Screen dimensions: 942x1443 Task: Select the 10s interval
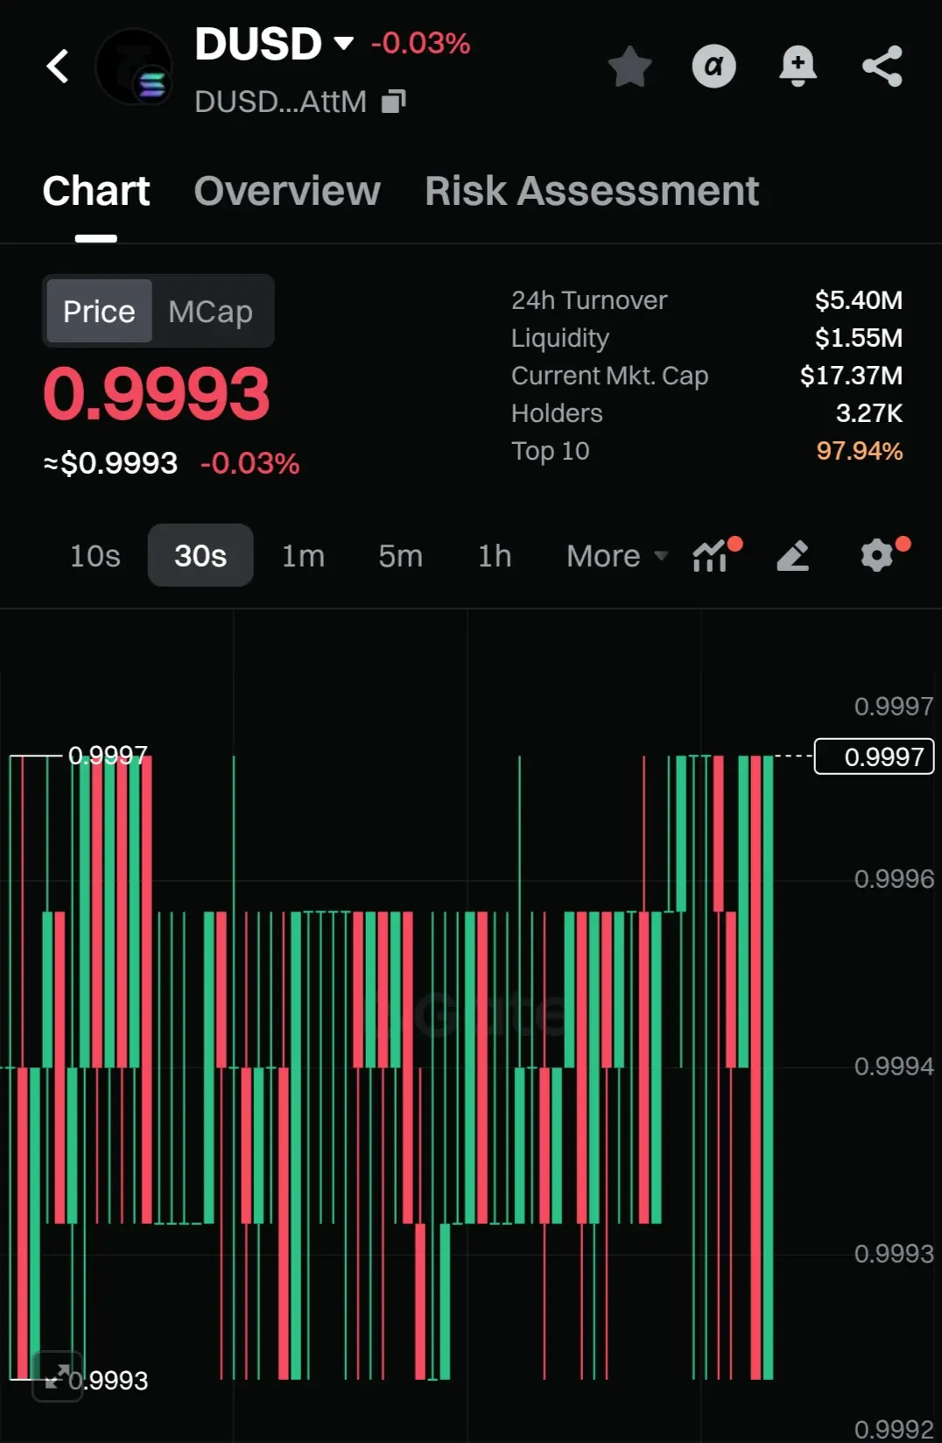pos(95,555)
